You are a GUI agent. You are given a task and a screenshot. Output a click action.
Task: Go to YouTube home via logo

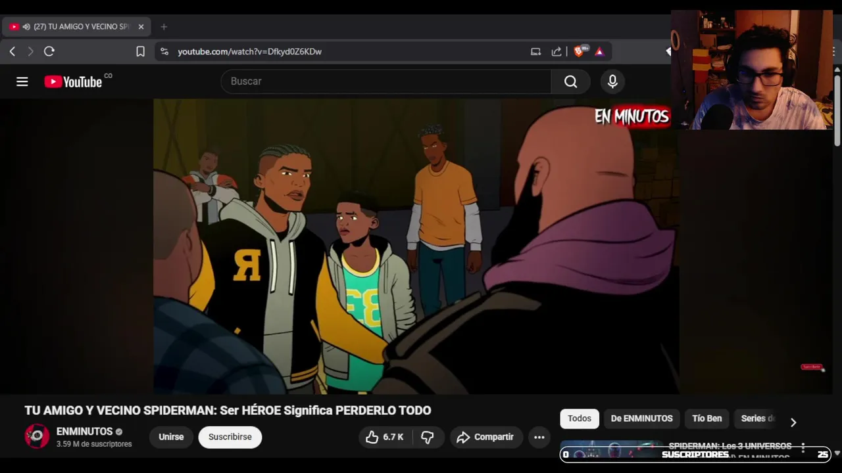click(73, 81)
